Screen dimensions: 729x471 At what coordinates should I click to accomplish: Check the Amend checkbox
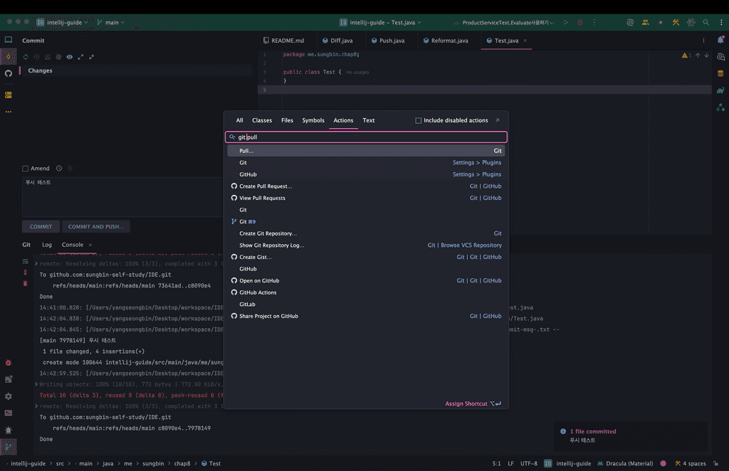tap(26, 169)
